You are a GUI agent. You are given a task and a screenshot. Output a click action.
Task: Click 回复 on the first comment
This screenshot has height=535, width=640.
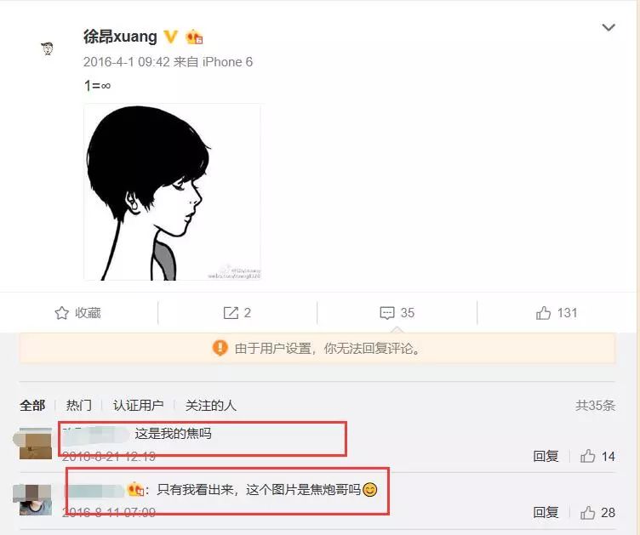coord(546,456)
